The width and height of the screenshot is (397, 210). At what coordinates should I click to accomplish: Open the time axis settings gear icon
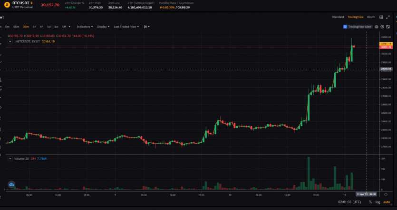click(x=386, y=195)
